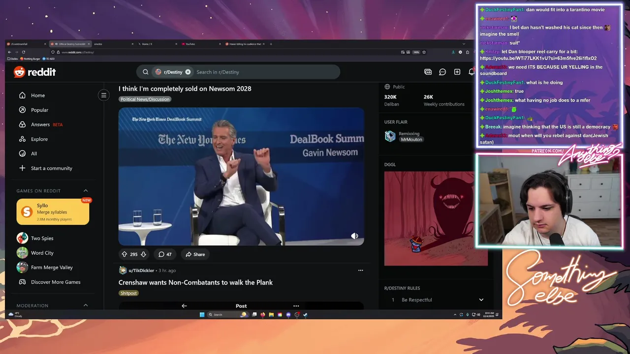The height and width of the screenshot is (354, 630).
Task: Open the three dots in embedded Post header
Action: pos(296,306)
